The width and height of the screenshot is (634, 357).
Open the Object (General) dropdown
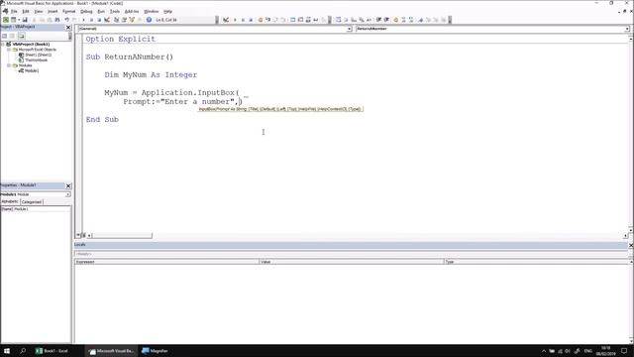coord(349,29)
